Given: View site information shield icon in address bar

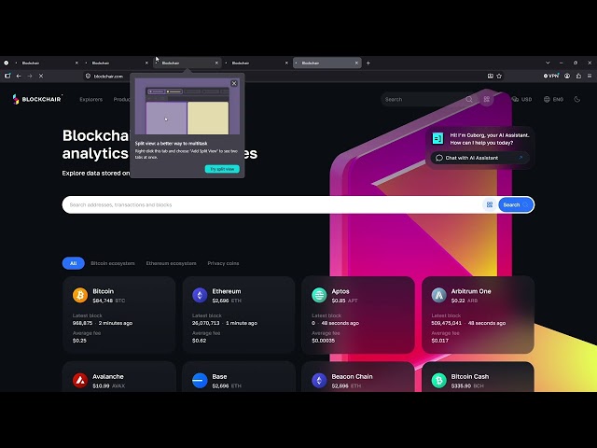Looking at the screenshot, I should 88,77.
